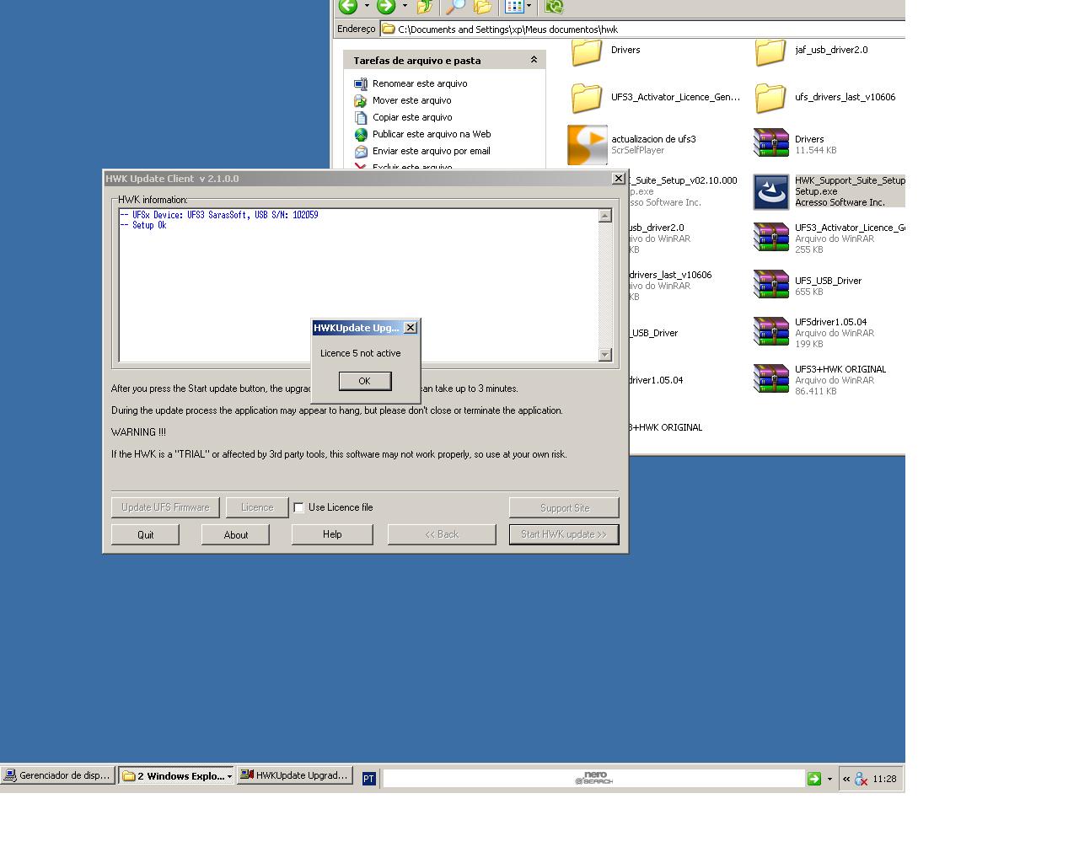Open the About dialog of HWK Update Client
This screenshot has height=863, width=1079.
click(236, 534)
